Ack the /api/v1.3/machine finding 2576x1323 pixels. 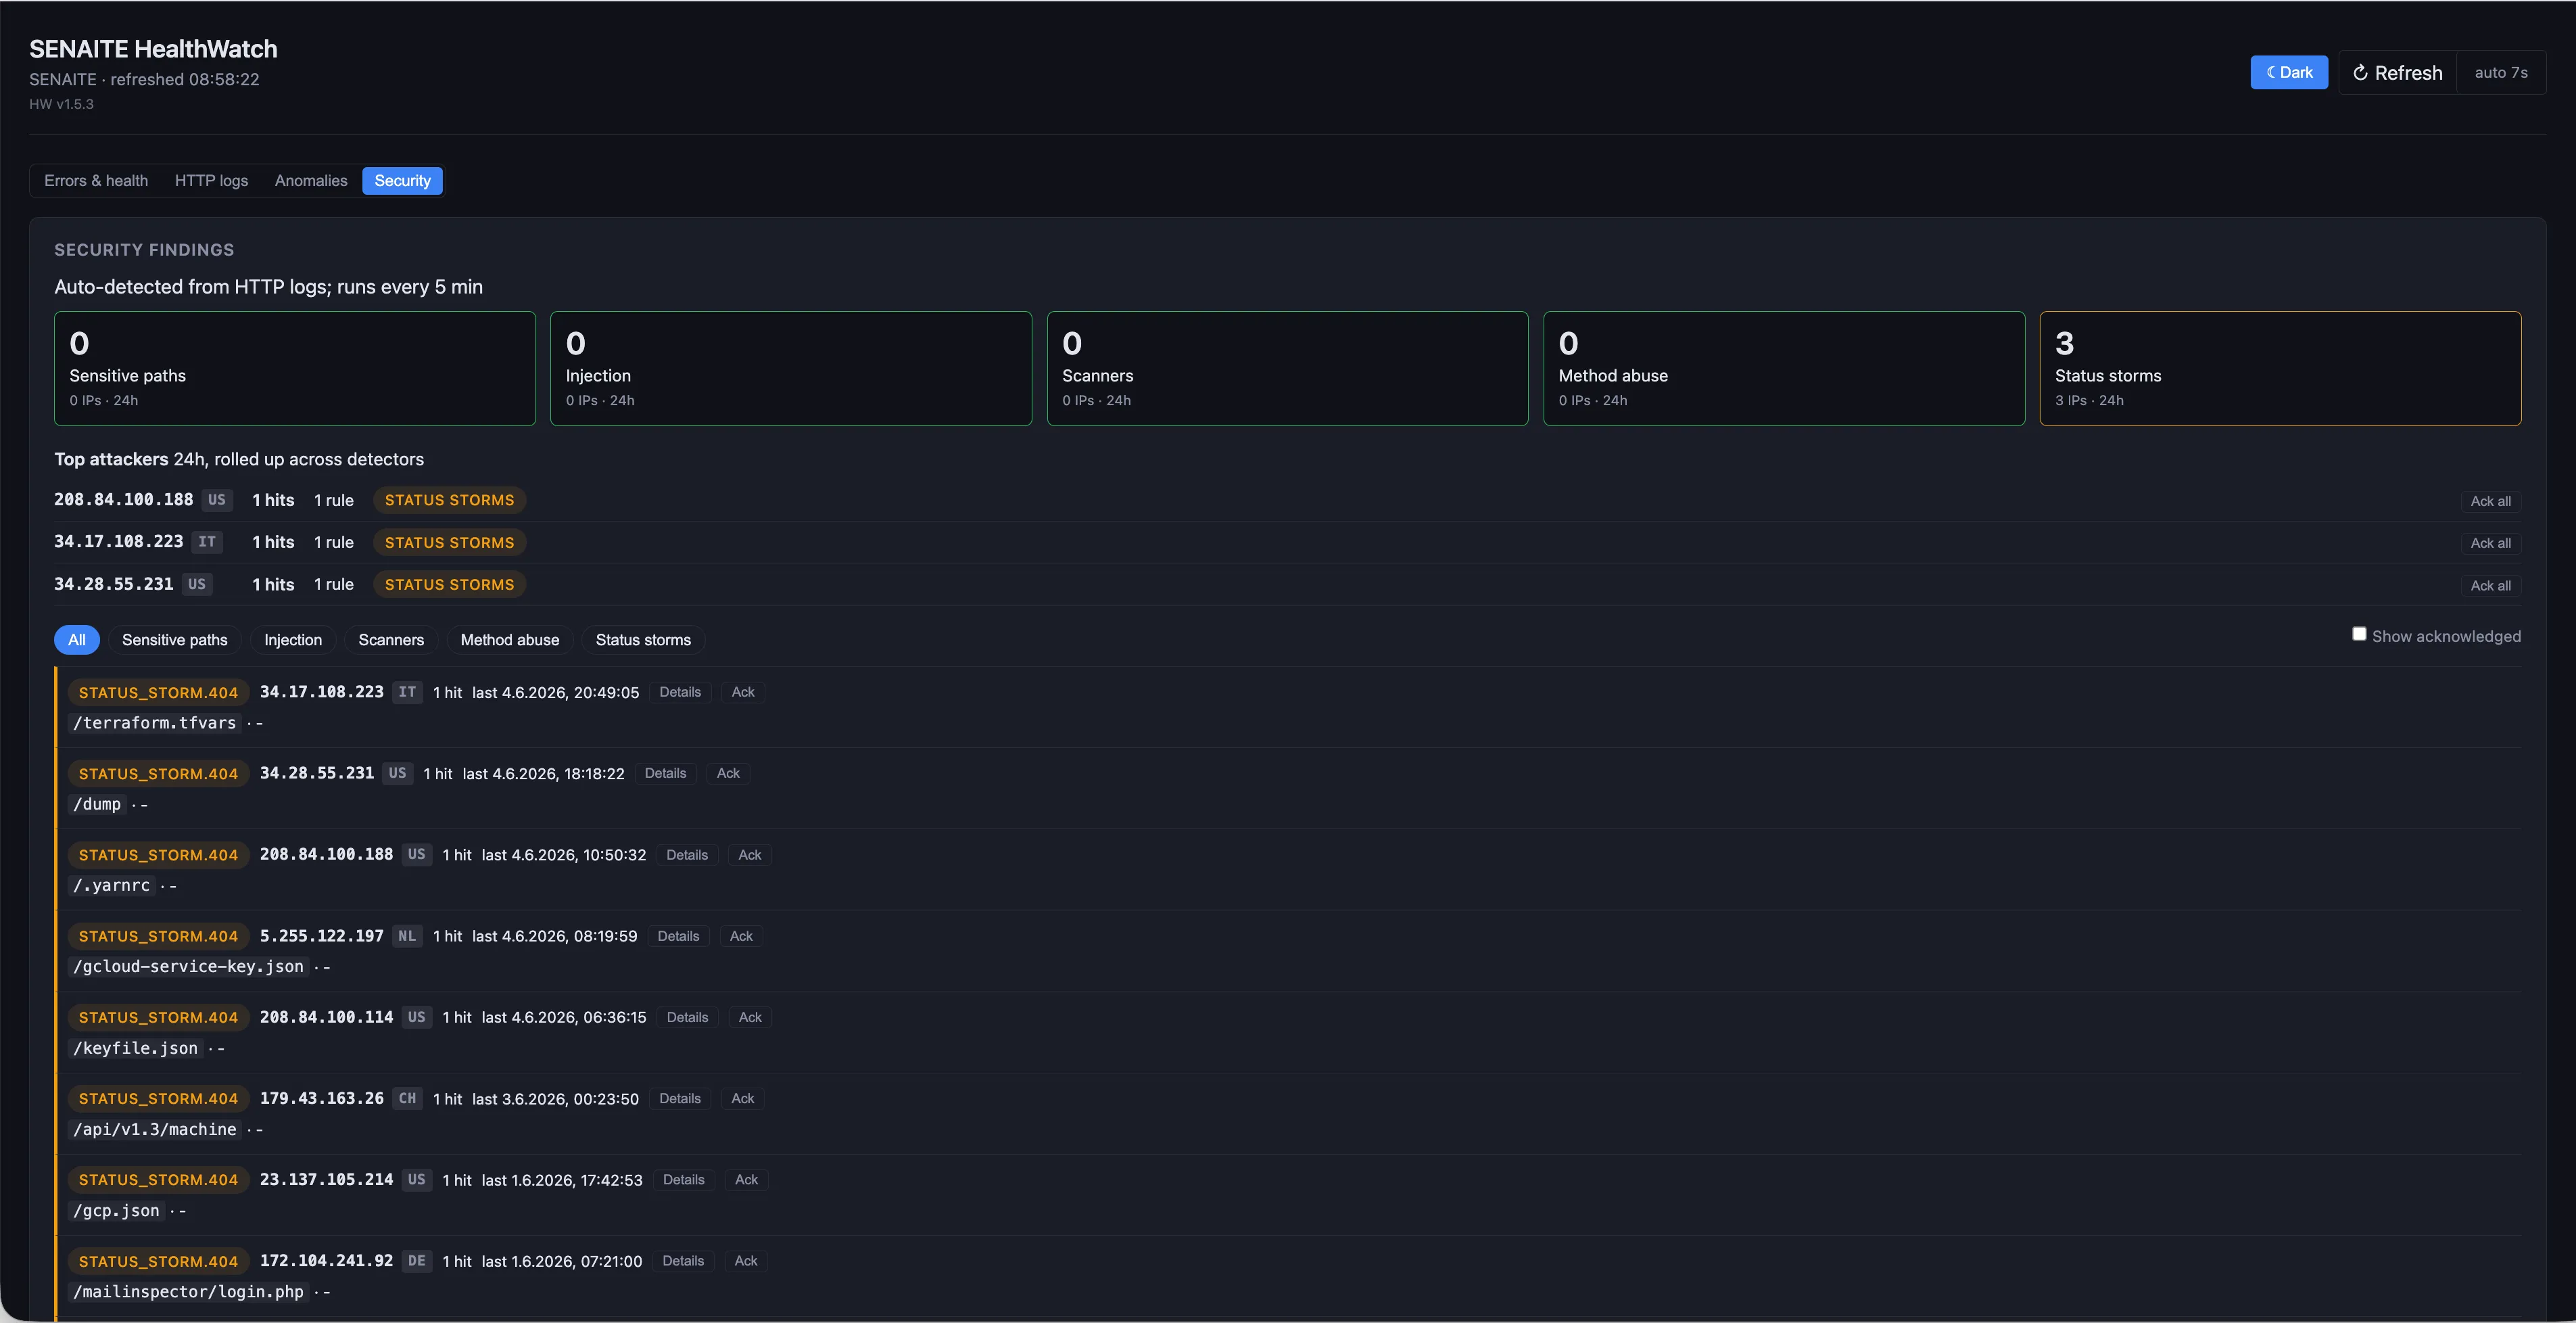pyautogui.click(x=743, y=1099)
